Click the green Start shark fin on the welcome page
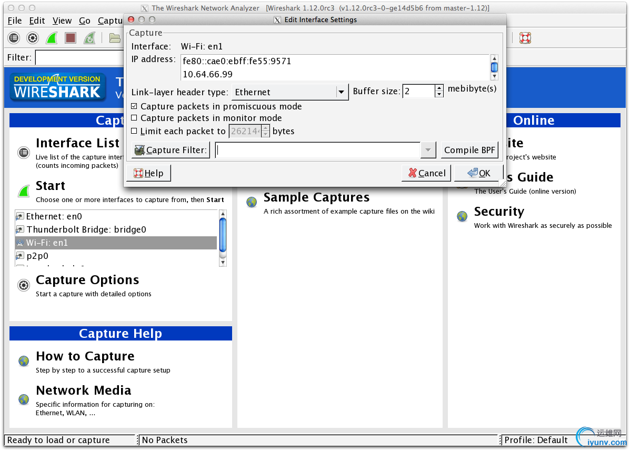This screenshot has width=630, height=451. click(x=24, y=191)
